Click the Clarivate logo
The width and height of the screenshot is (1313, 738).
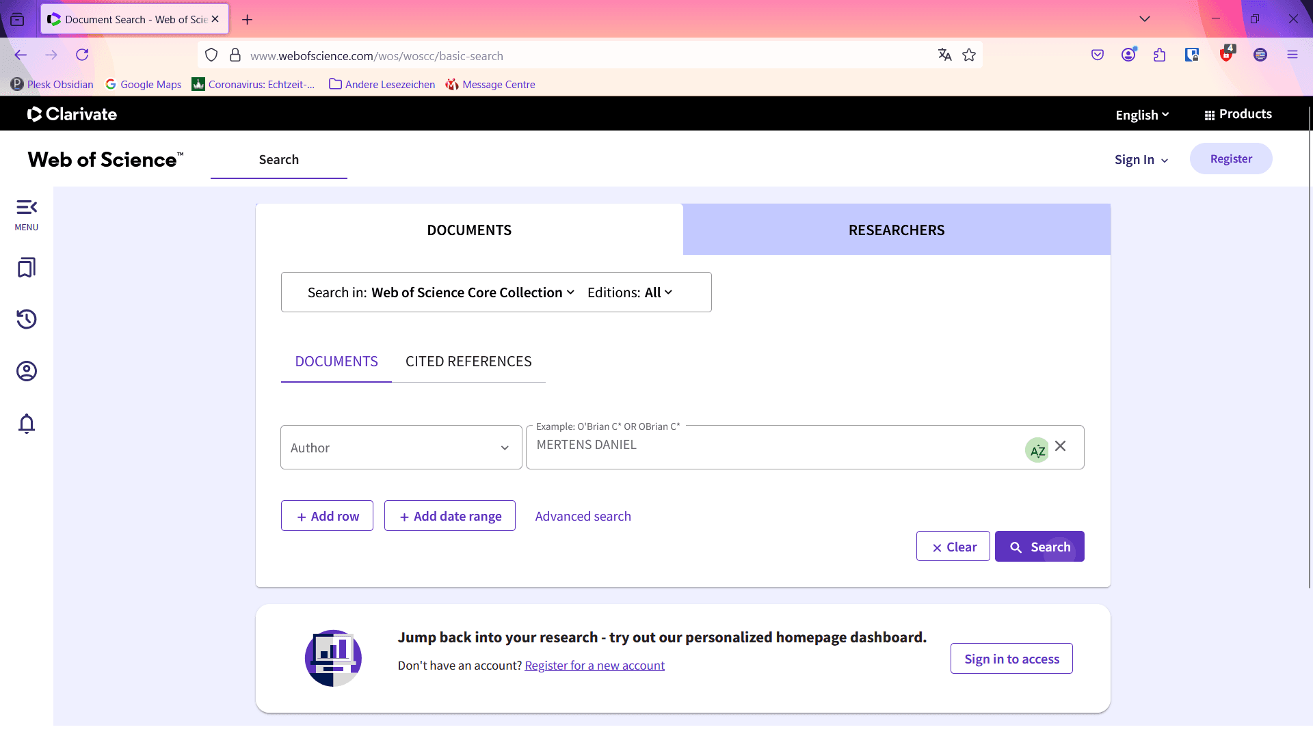72,114
